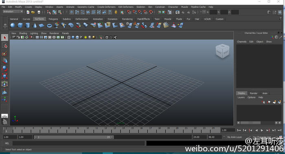Click frame 12 on the time slider
This screenshot has width=285, height=154.
(x=105, y=130)
